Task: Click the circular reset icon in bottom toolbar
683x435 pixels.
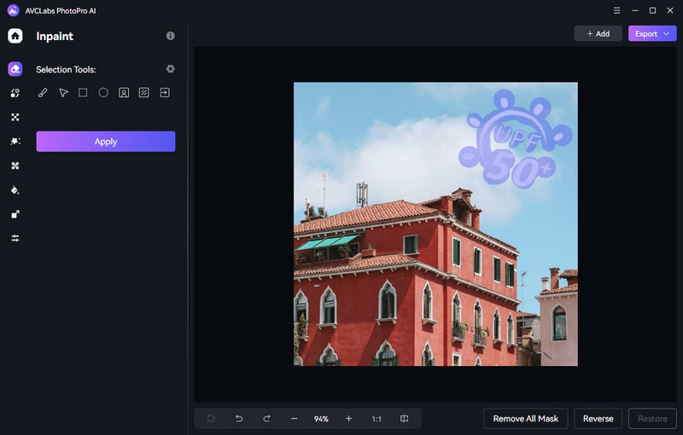Action: point(211,419)
